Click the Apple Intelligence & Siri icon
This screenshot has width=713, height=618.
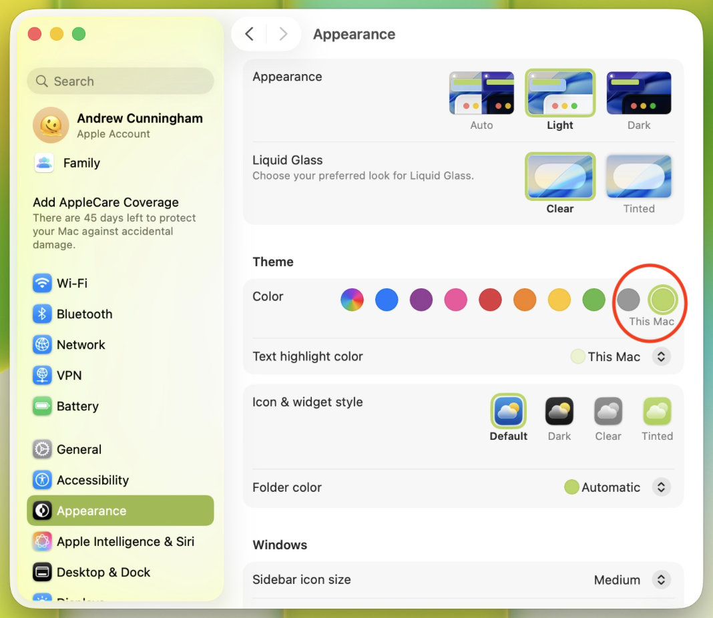click(42, 541)
